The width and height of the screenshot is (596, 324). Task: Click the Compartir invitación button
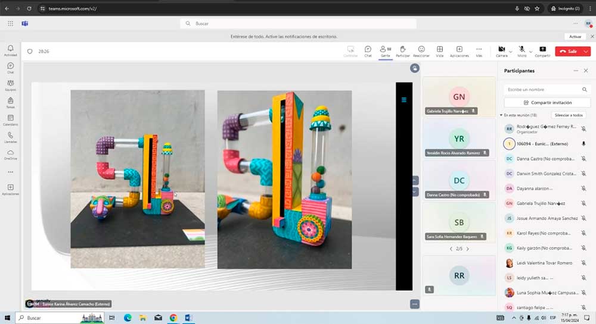click(547, 102)
